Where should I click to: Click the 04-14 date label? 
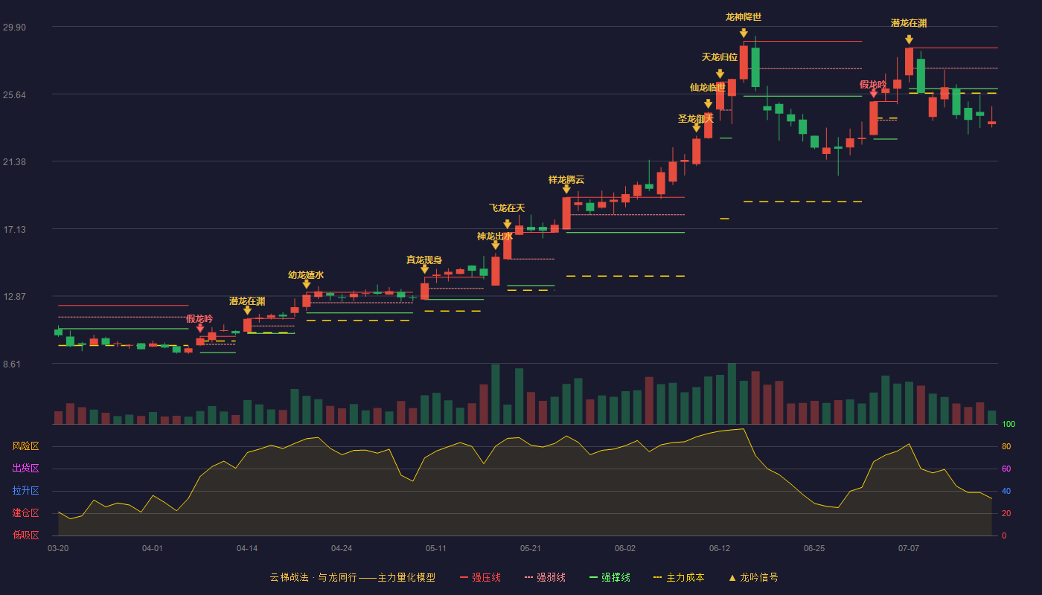[247, 548]
